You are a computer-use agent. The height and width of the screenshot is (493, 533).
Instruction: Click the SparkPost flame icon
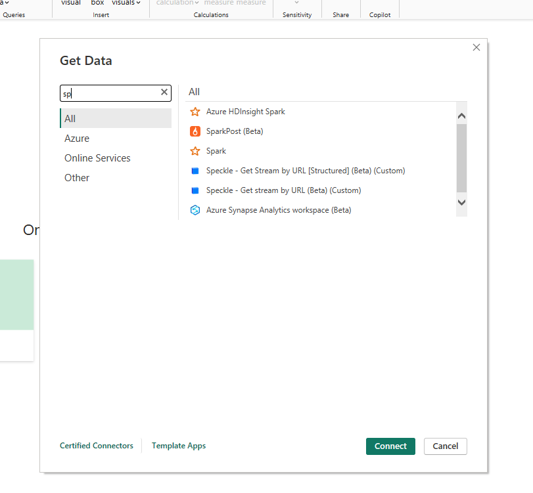coord(195,131)
